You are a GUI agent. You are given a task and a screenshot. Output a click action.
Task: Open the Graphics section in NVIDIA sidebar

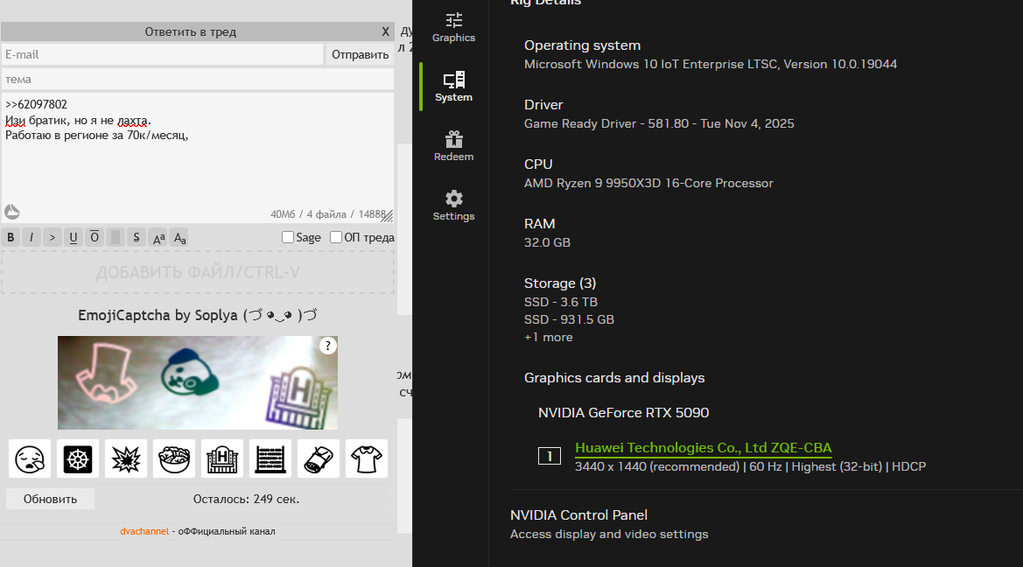click(453, 27)
